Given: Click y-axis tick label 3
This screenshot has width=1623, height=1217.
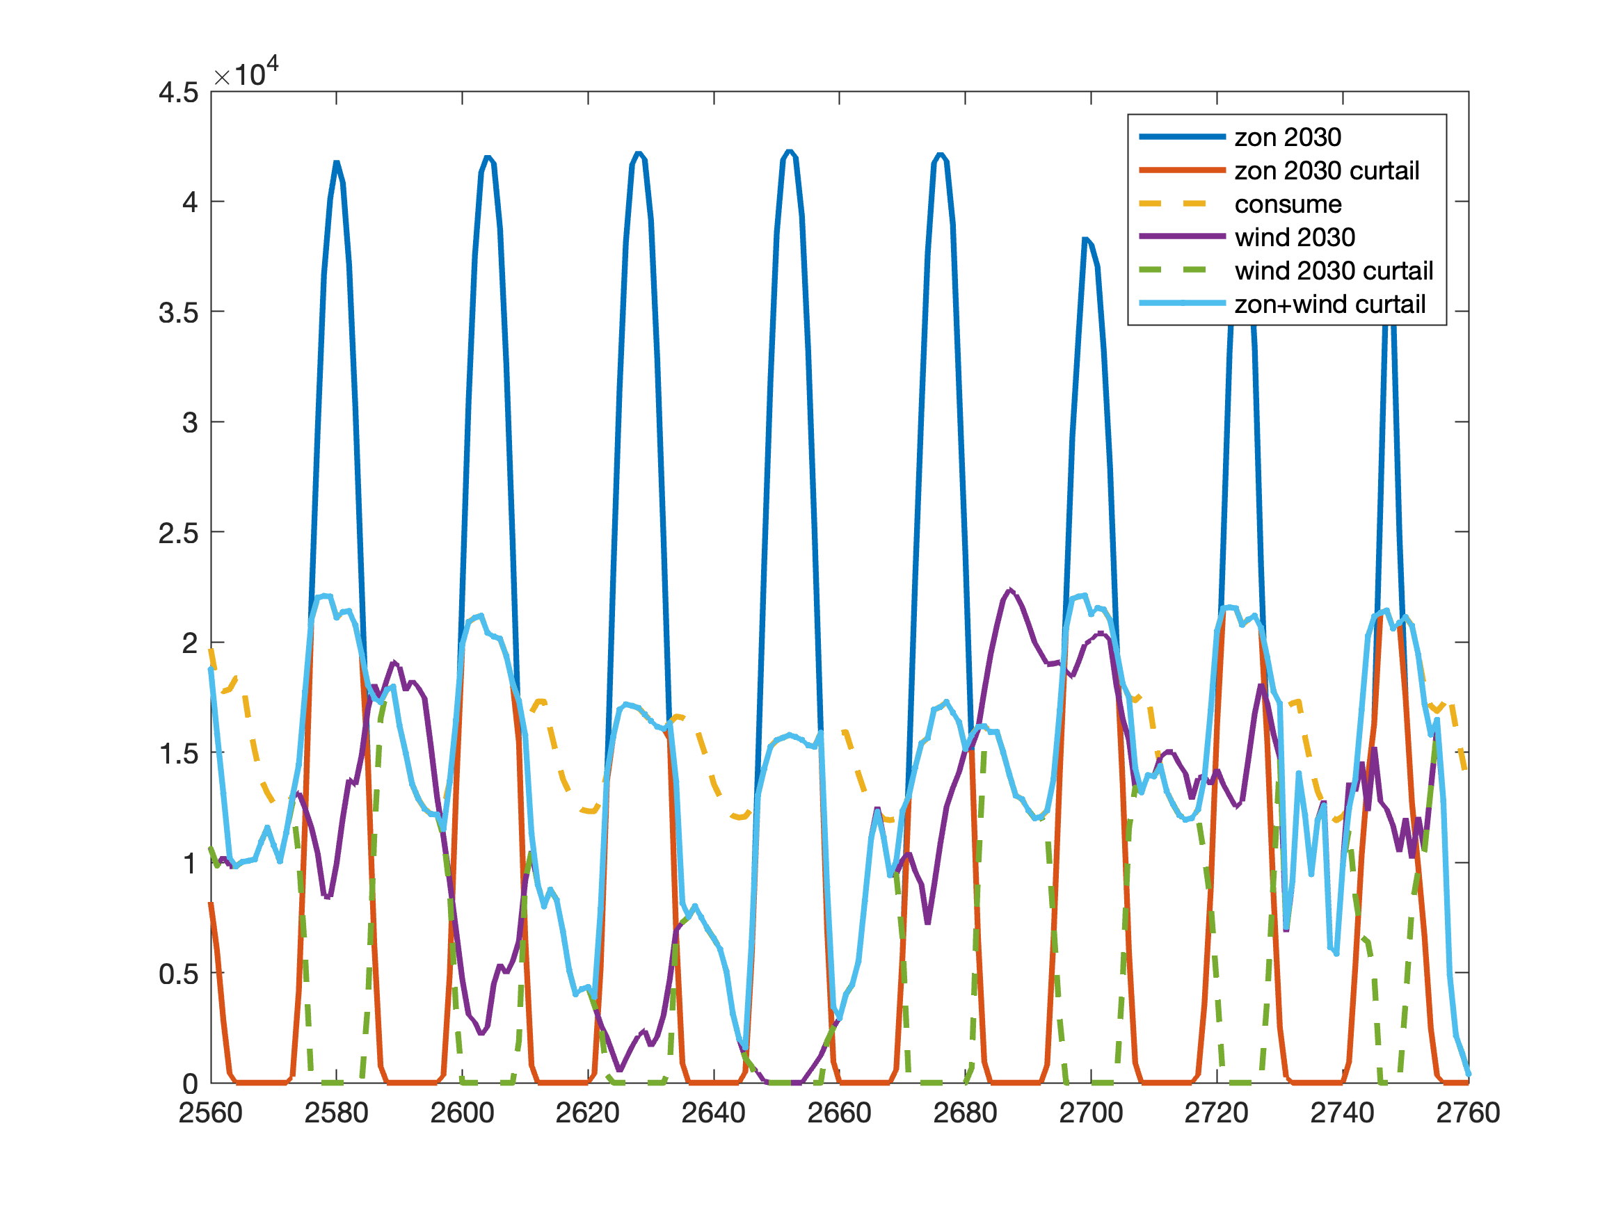Looking at the screenshot, I should pos(190,424).
